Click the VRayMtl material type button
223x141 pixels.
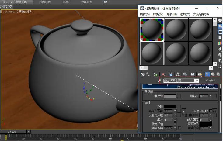click(210, 81)
